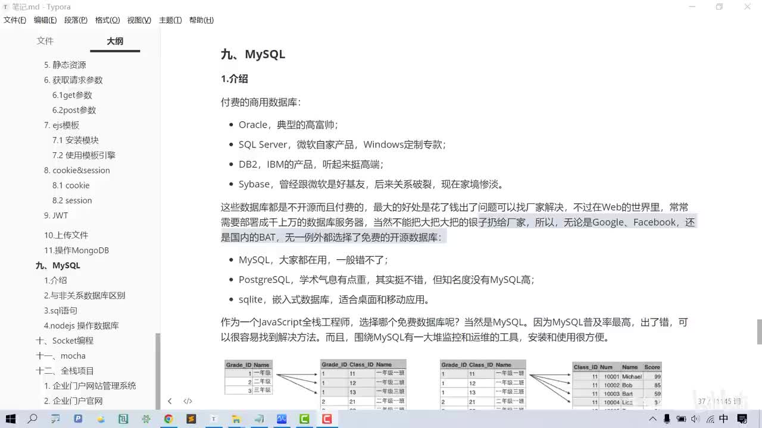Image resolution: width=762 pixels, height=428 pixels.
Task: Open the MySQL dolphin taskbar icon
Action: [x=259, y=419]
